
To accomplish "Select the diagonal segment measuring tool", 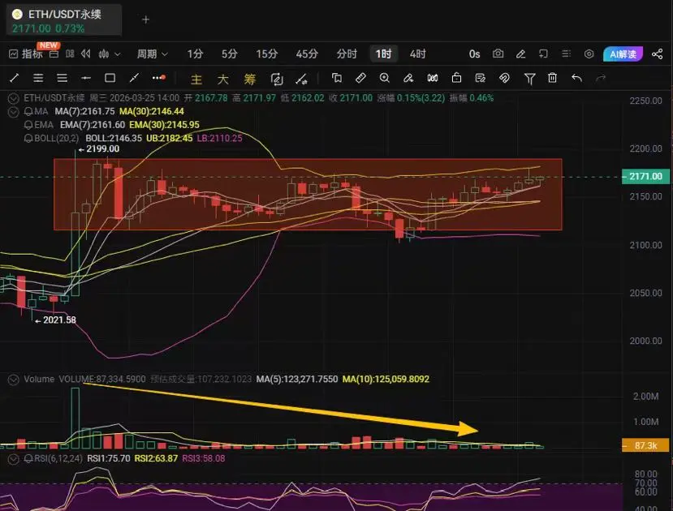I will point(134,78).
